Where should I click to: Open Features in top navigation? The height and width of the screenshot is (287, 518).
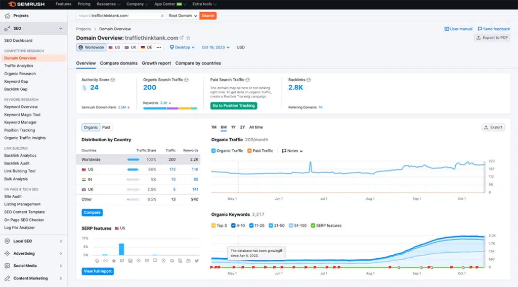pos(63,4)
